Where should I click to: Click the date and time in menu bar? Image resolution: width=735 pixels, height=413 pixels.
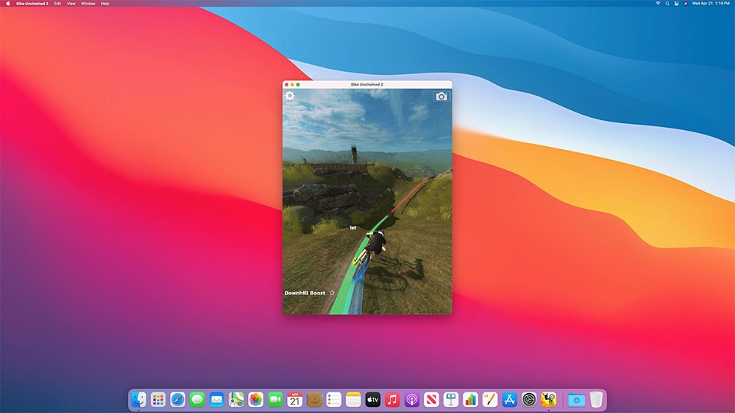coord(710,4)
